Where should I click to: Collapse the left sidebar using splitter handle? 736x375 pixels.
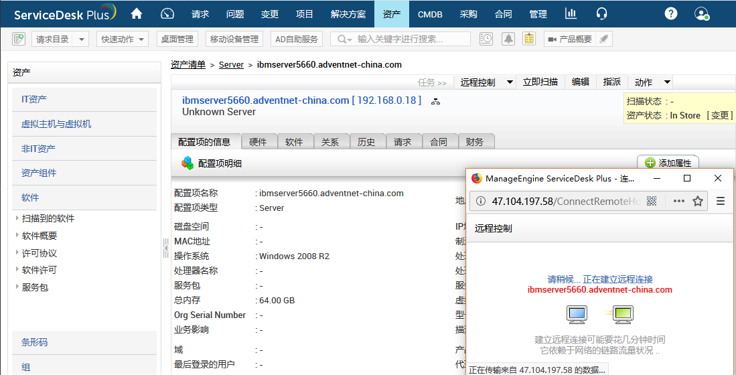pyautogui.click(x=165, y=248)
